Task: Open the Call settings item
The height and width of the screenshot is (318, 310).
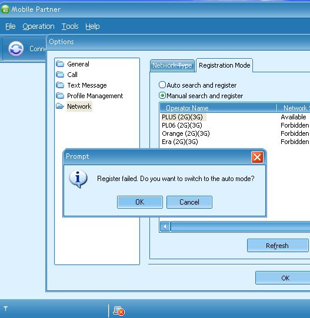Action: (72, 75)
